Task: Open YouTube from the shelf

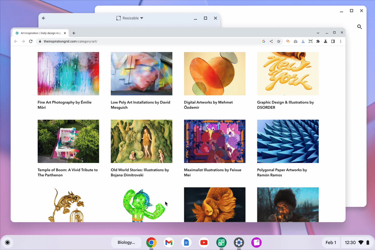Action: (204, 242)
